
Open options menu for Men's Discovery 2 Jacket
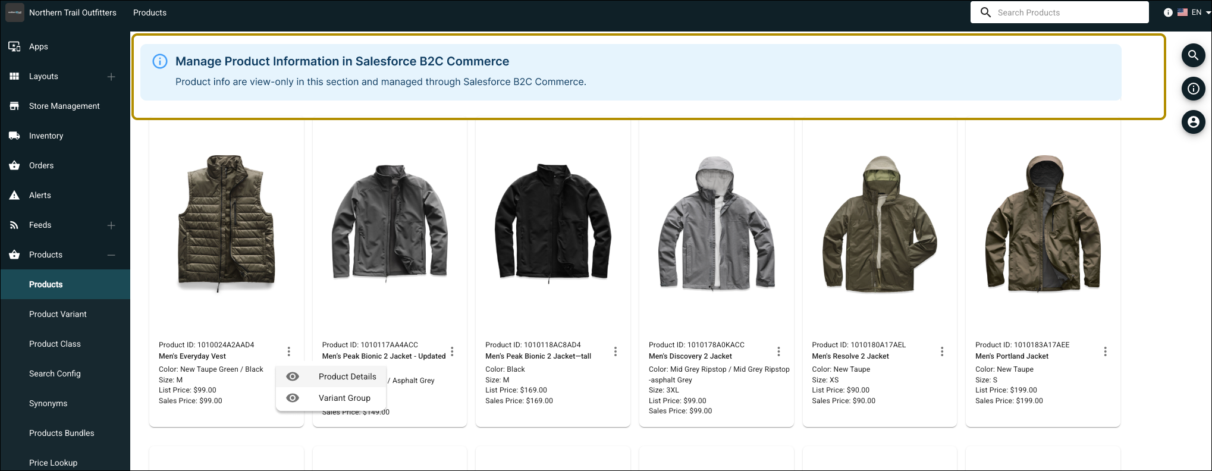[x=778, y=351]
